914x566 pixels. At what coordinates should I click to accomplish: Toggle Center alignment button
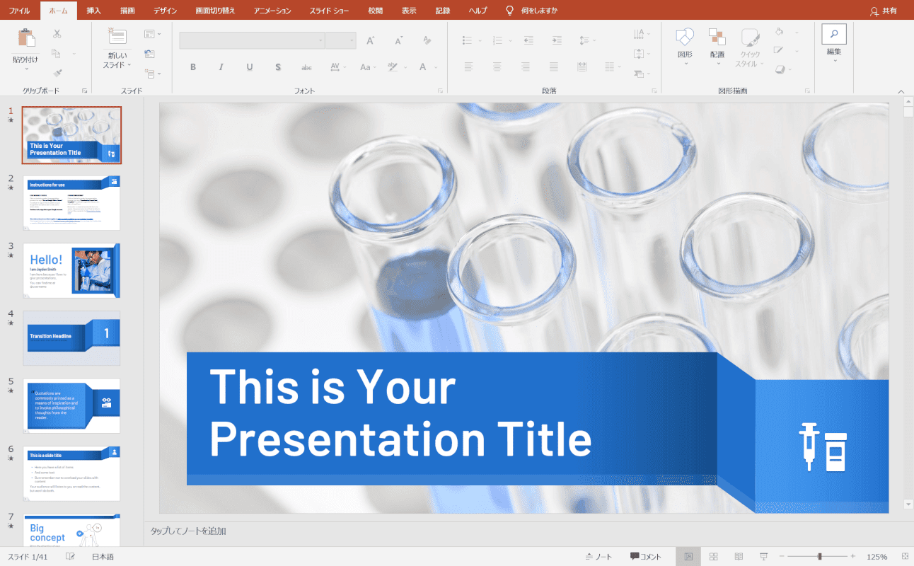(497, 67)
